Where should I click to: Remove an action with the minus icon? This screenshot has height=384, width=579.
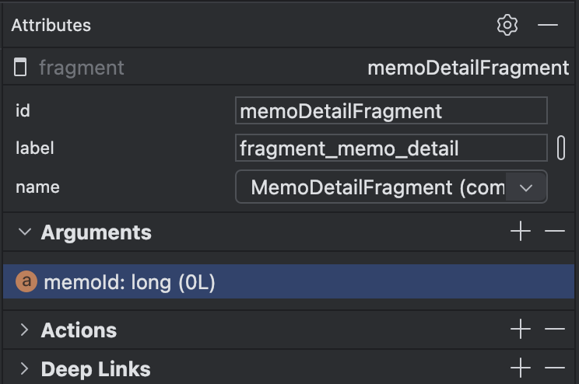point(554,330)
